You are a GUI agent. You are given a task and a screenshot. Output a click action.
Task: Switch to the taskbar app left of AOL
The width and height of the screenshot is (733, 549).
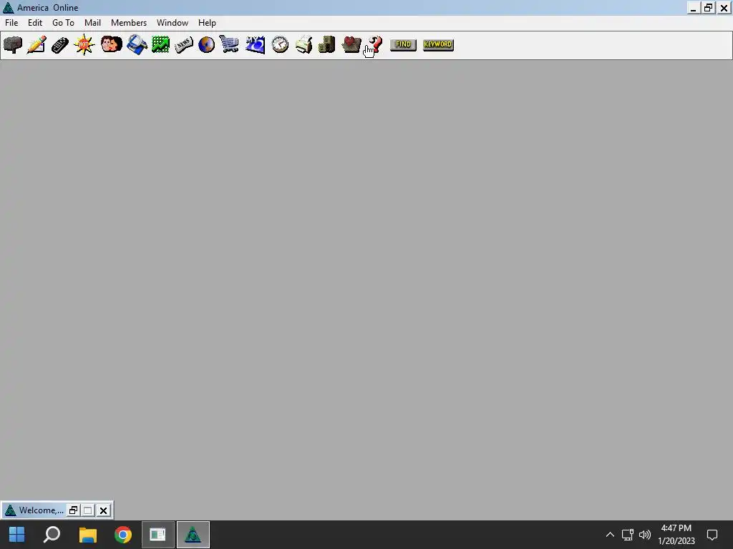pos(158,535)
